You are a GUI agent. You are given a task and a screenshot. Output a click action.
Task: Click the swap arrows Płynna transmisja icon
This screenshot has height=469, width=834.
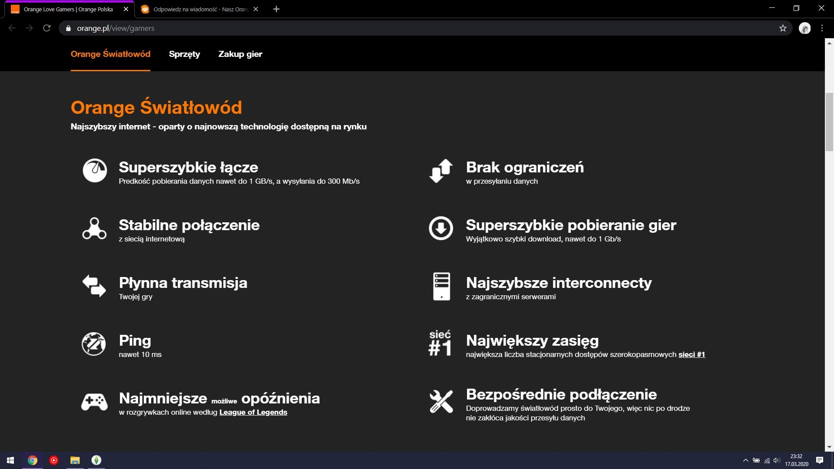[94, 286]
